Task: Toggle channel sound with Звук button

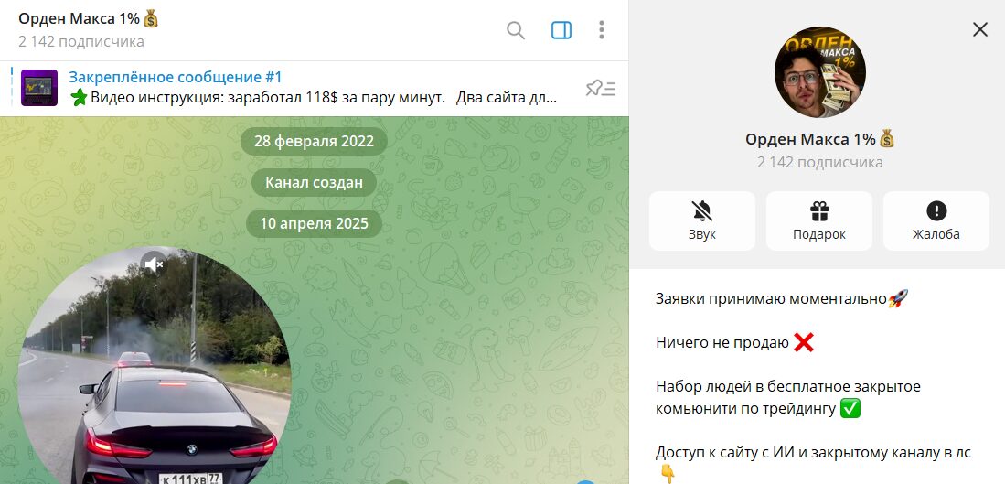Action: pos(701,220)
